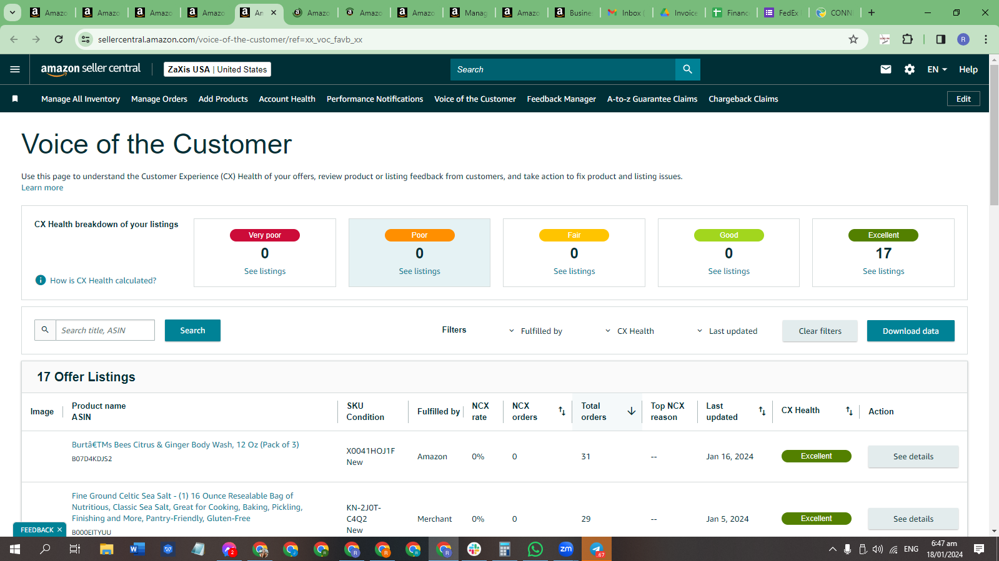The height and width of the screenshot is (561, 999).
Task: Open Slack from the taskbar
Action: click(474, 549)
